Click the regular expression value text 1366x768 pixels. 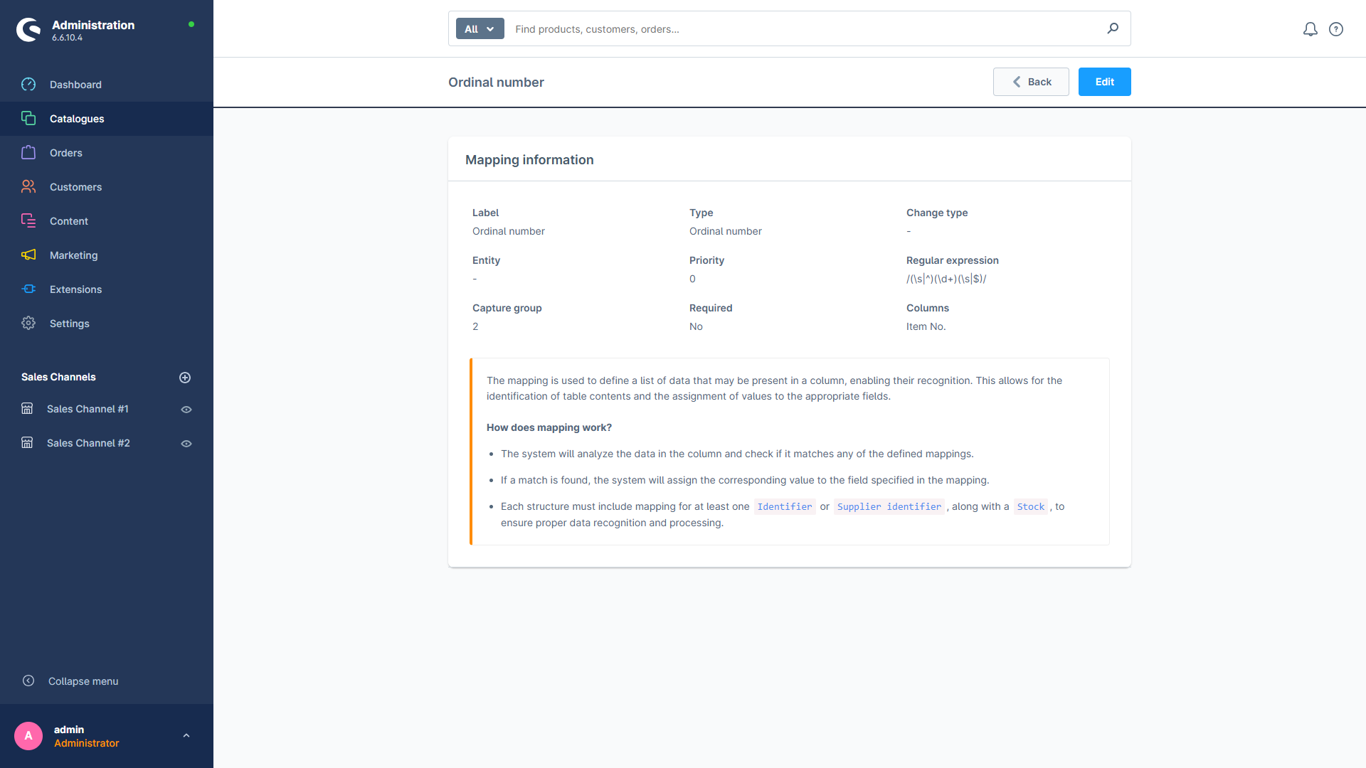click(946, 279)
